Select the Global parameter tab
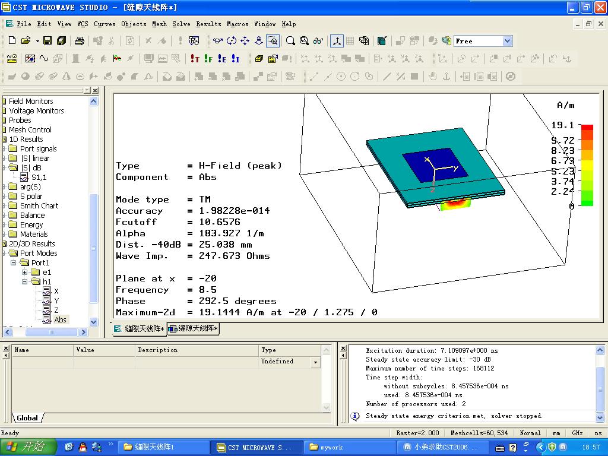The width and height of the screenshot is (608, 456). tap(27, 418)
